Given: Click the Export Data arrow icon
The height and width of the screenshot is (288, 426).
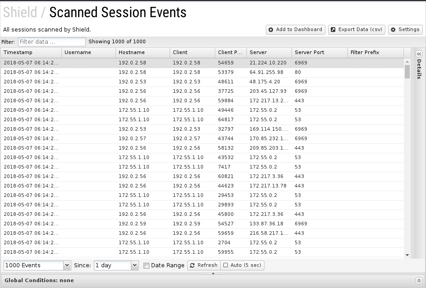Looking at the screenshot, I should (x=333, y=30).
